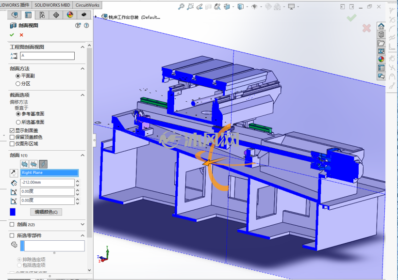Open the File Explorer folder task pane icon

381,43
